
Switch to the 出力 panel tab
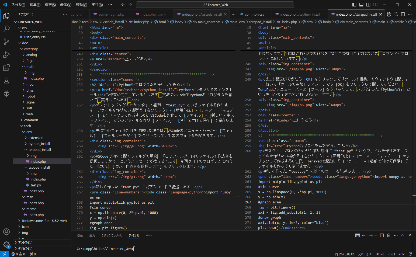pyautogui.click(x=92, y=235)
